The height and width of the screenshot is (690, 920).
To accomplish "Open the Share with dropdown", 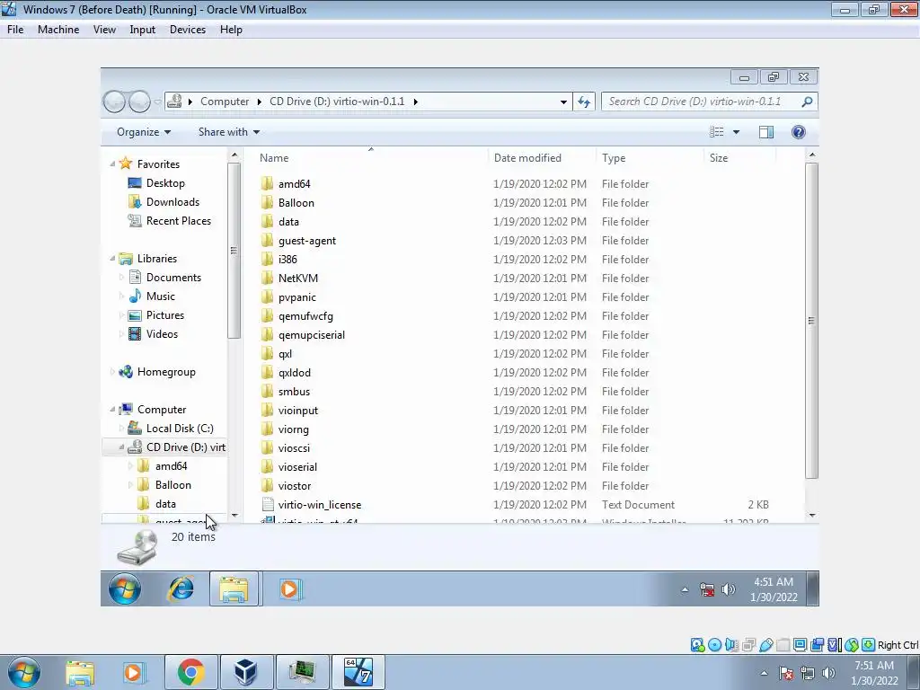I will [x=229, y=132].
